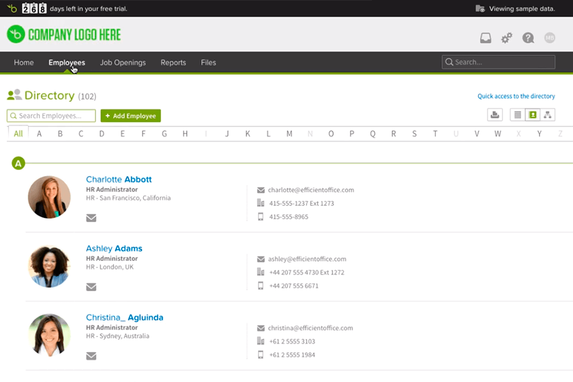This screenshot has height=382, width=573.
Task: Open the Home tab
Action: [x=24, y=63]
